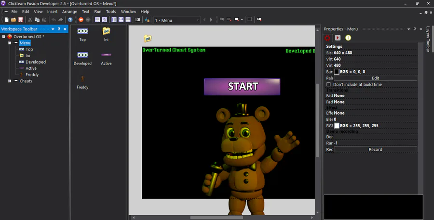Image resolution: width=434 pixels, height=220 pixels.
Task: Click the New file icon in the toolbar
Action: pos(6,20)
